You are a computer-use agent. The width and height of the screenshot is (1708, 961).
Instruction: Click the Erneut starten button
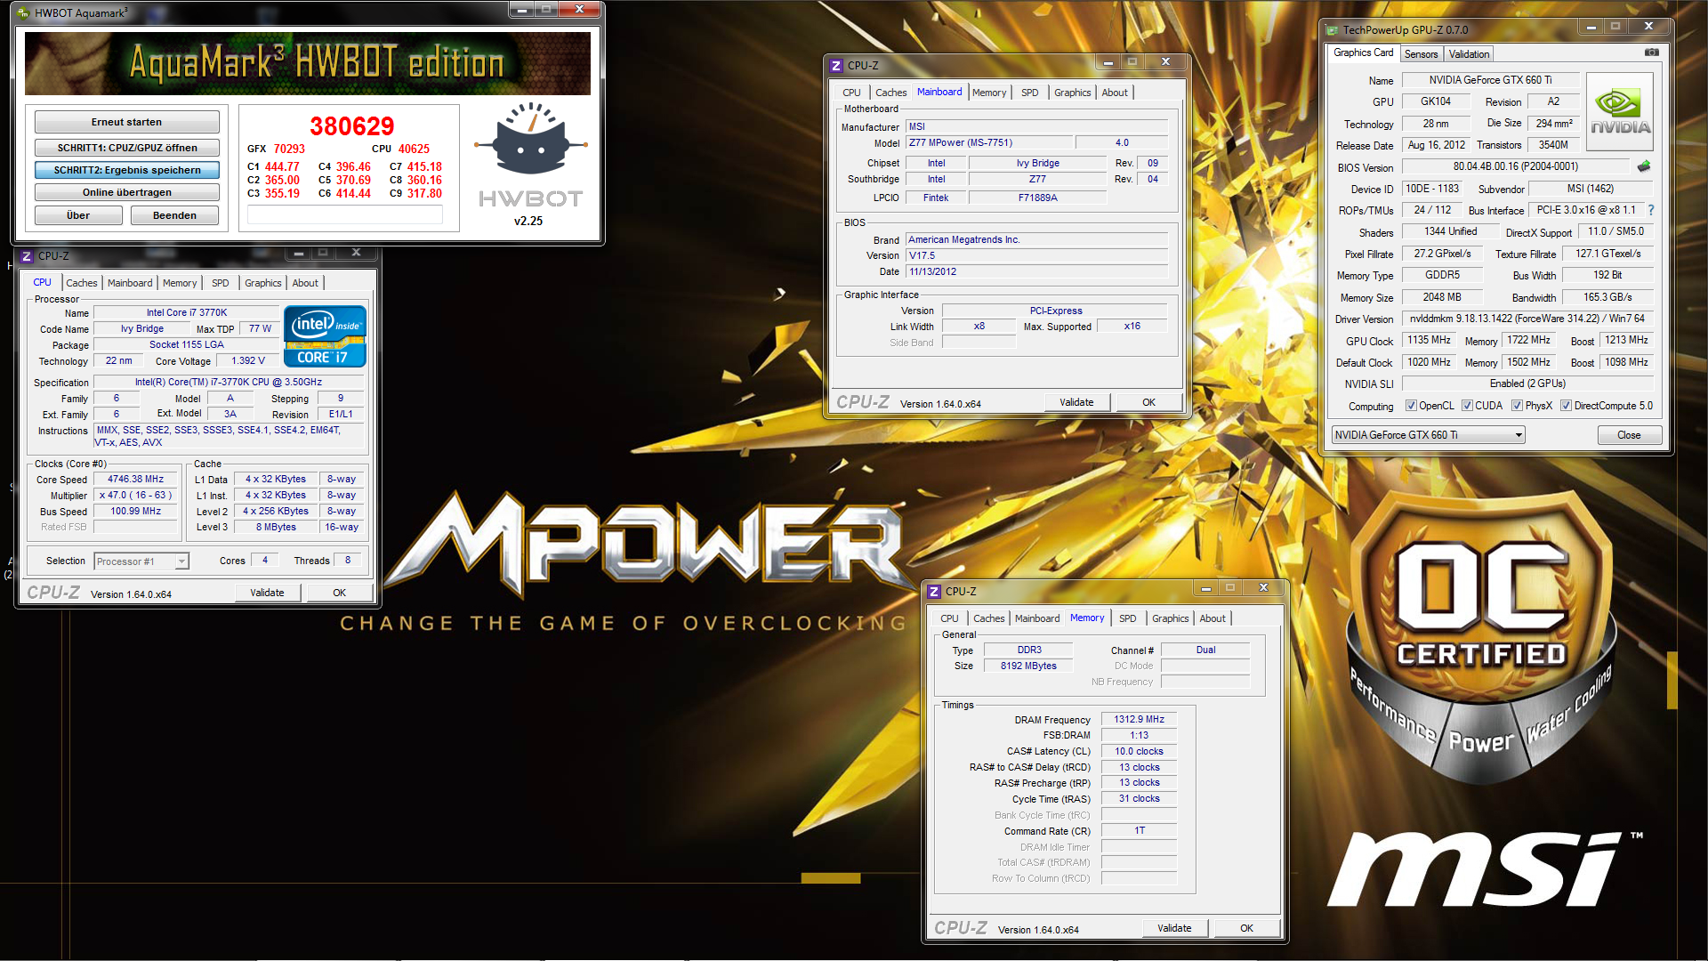[x=127, y=122]
